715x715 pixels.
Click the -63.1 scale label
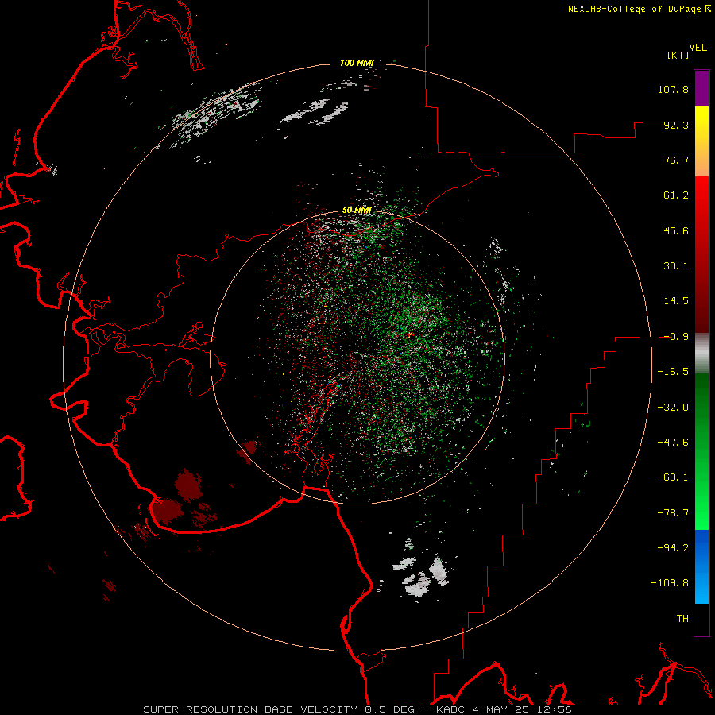(673, 477)
